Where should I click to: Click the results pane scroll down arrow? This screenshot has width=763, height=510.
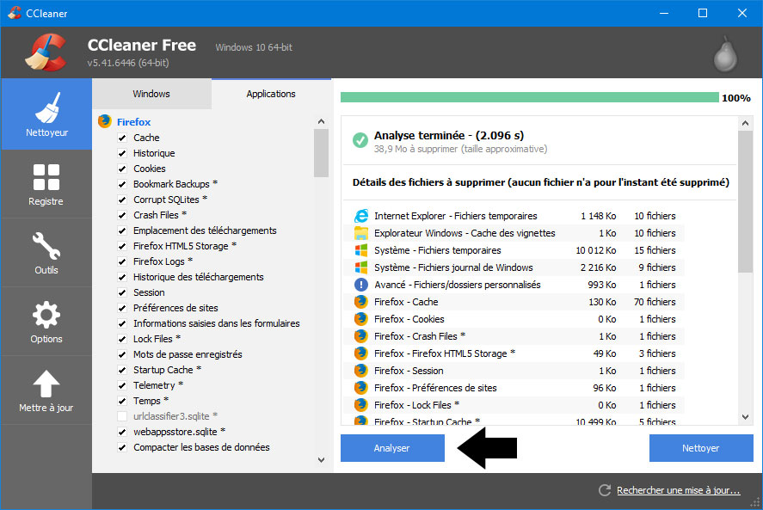[745, 416]
